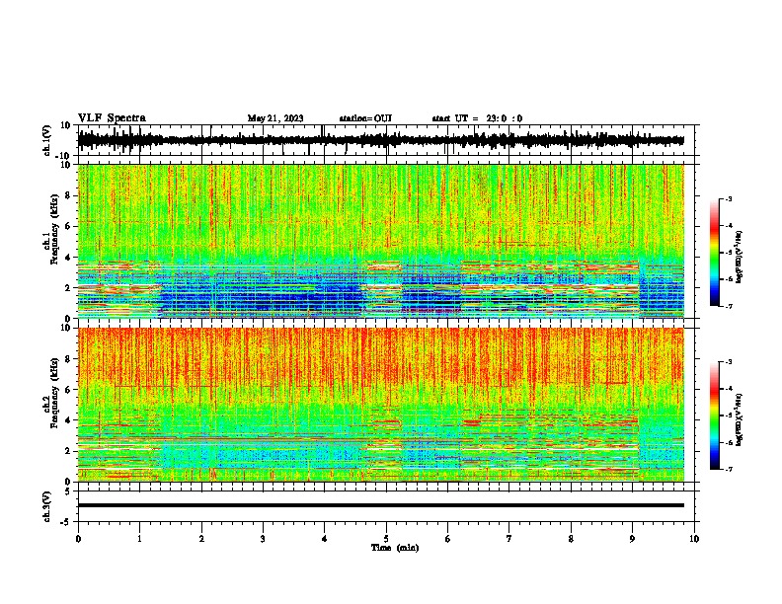Click the date 'May 21, 2023'

(x=275, y=118)
